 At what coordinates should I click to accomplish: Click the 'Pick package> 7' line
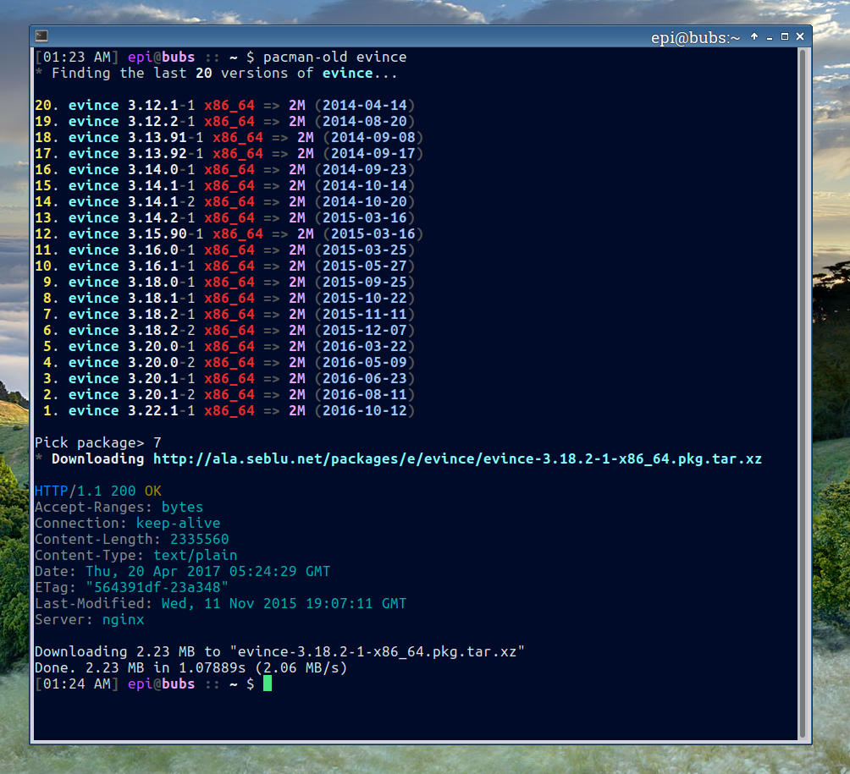coord(97,443)
